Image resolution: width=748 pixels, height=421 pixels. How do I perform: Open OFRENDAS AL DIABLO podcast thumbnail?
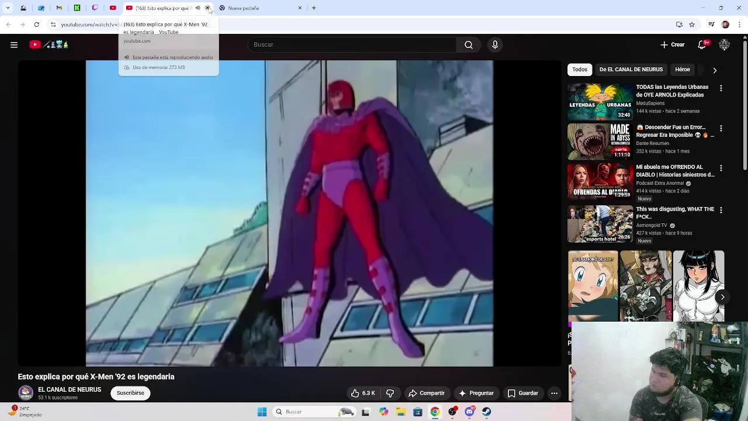(x=600, y=182)
